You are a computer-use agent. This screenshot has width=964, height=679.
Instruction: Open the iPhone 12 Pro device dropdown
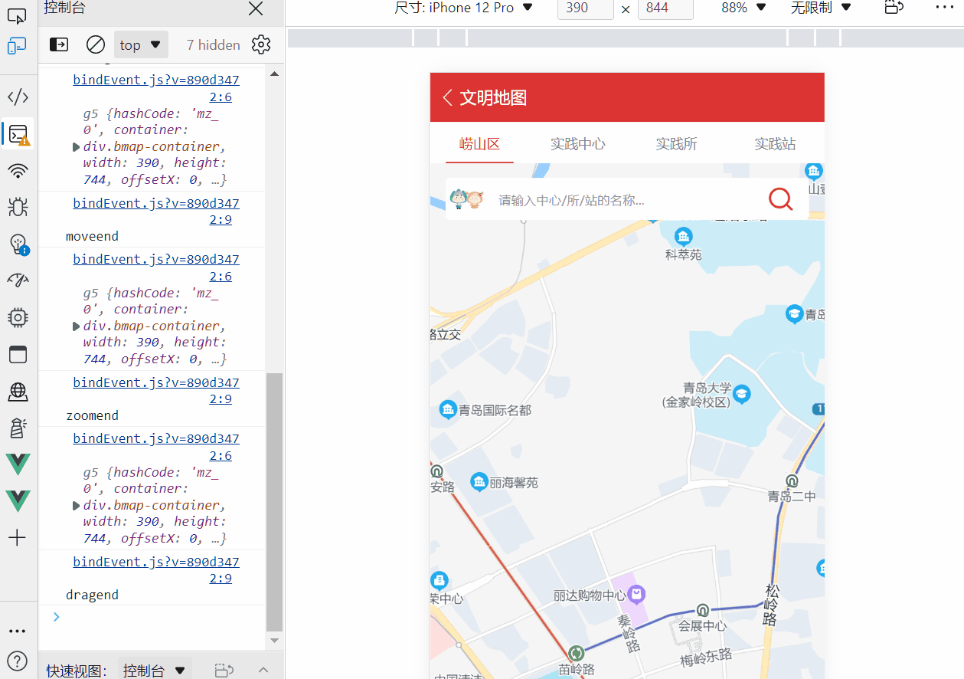click(463, 8)
